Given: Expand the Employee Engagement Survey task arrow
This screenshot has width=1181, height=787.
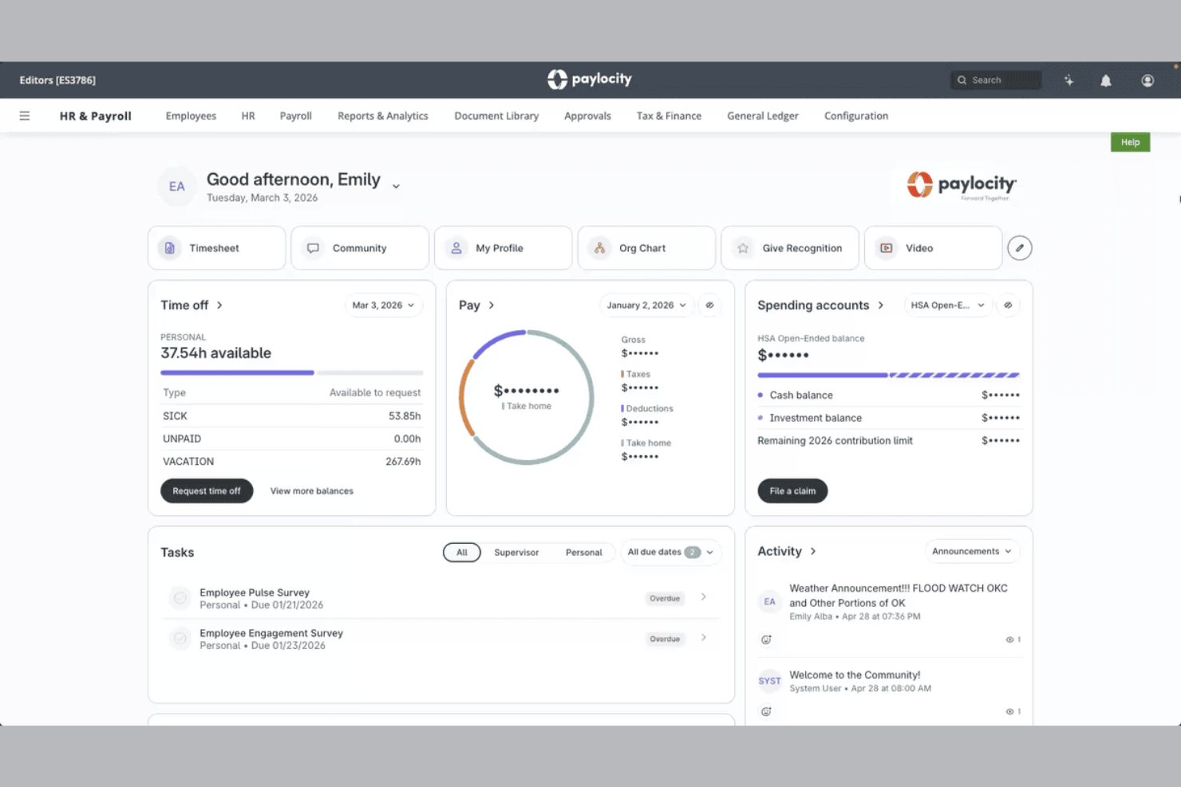Looking at the screenshot, I should coord(703,638).
